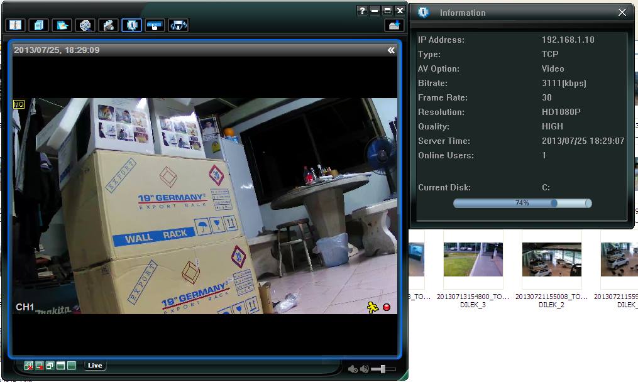
Task: Open the address book toolbar icon
Action: coord(16,25)
